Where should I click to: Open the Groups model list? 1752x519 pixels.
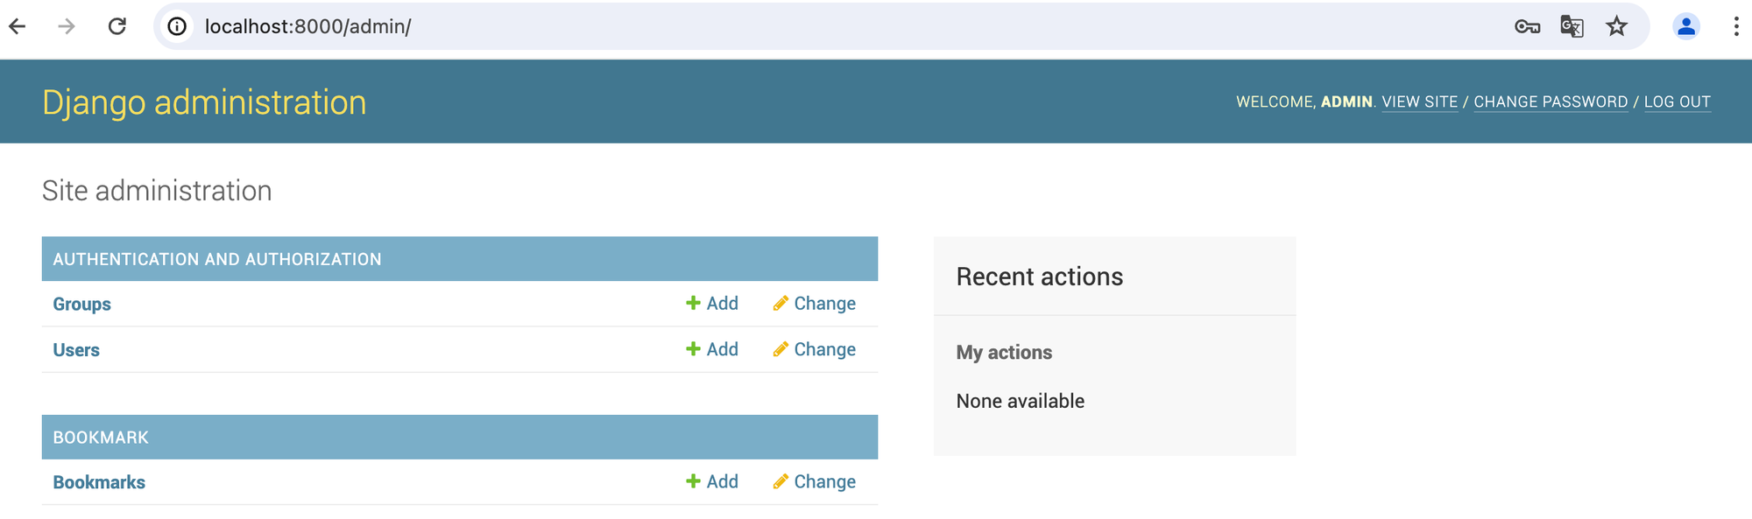[x=81, y=304]
